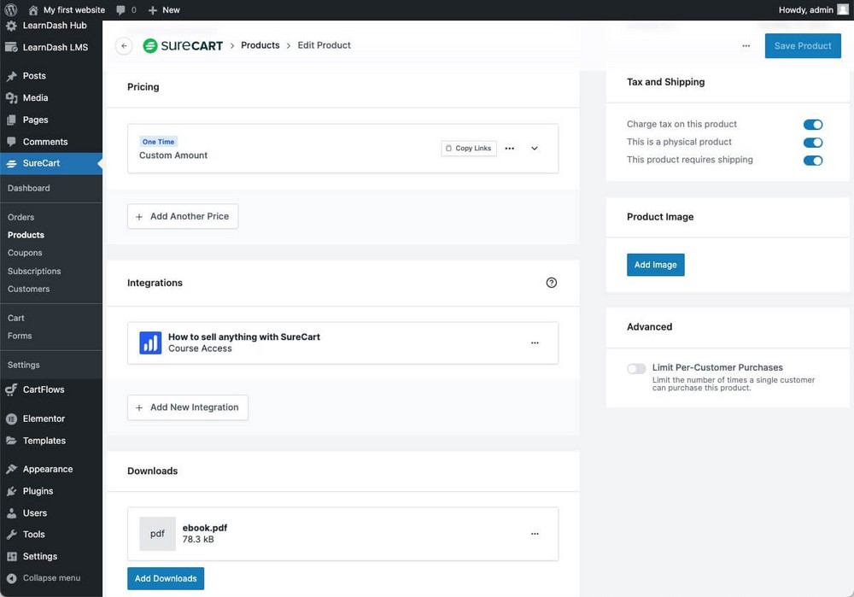
Task: Click the LearnDash Hub gear icon
Action: [11, 25]
